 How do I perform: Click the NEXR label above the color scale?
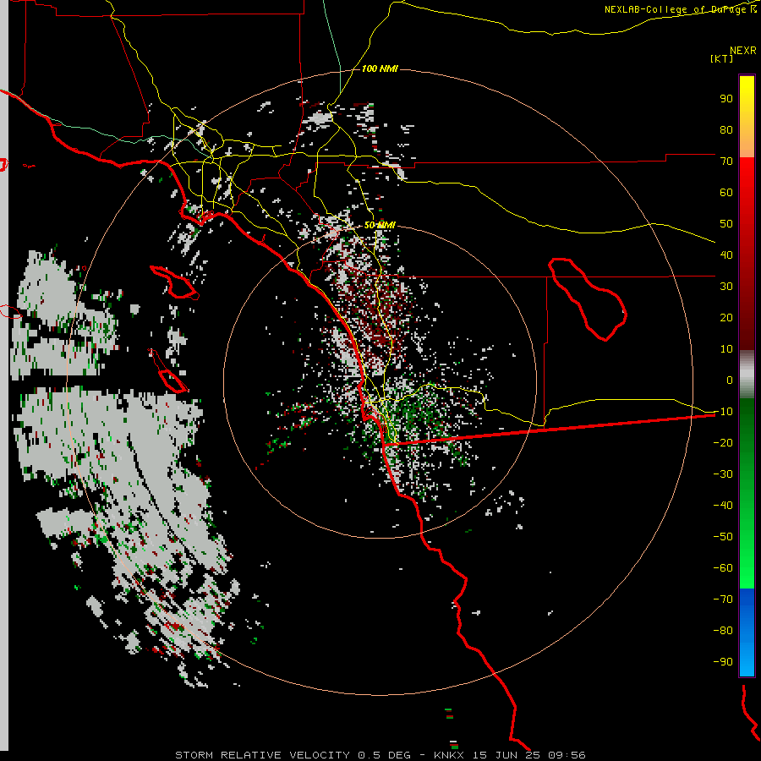pos(742,51)
